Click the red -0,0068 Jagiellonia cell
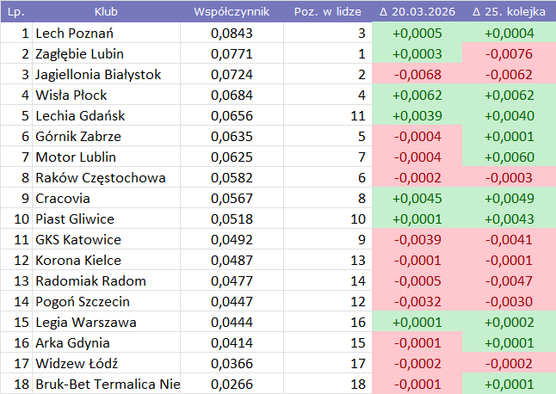 417,75
